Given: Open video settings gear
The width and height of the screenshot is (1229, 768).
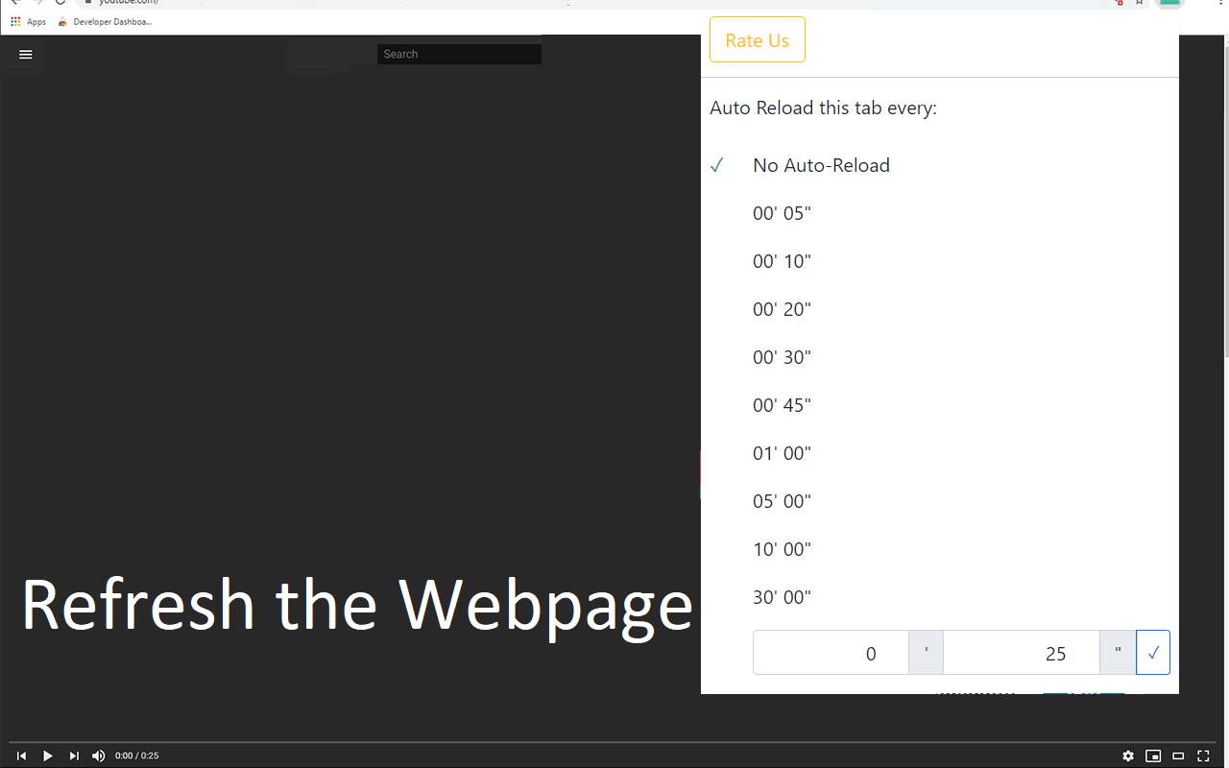Looking at the screenshot, I should coord(1128,756).
